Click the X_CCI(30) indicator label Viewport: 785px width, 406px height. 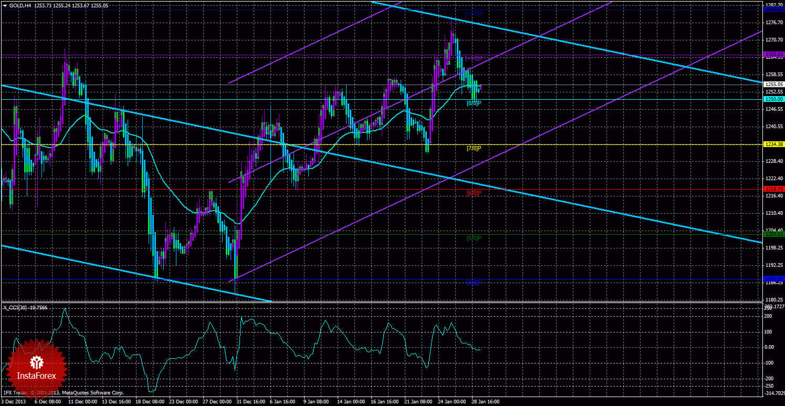(15, 307)
